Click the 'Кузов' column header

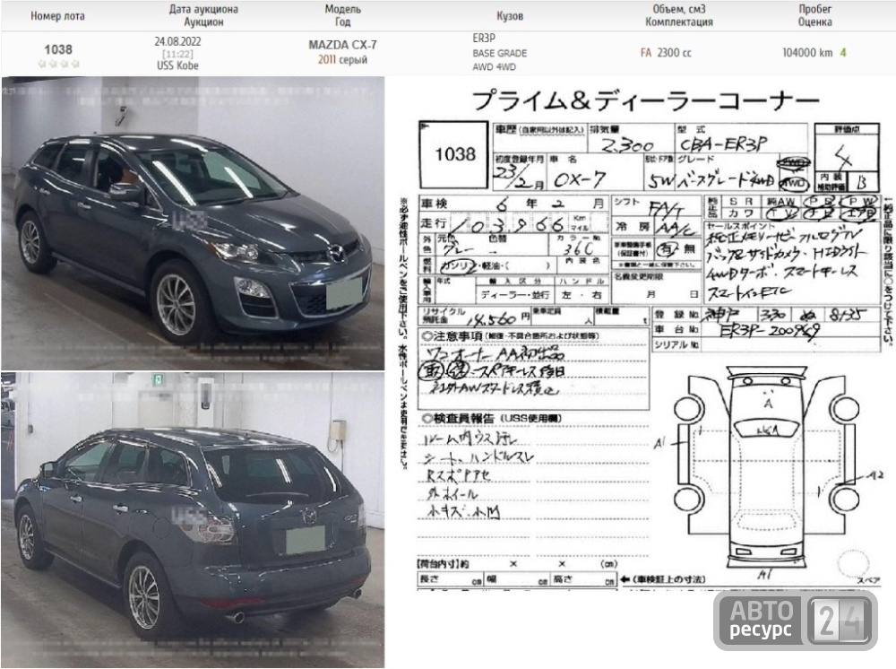point(510,16)
